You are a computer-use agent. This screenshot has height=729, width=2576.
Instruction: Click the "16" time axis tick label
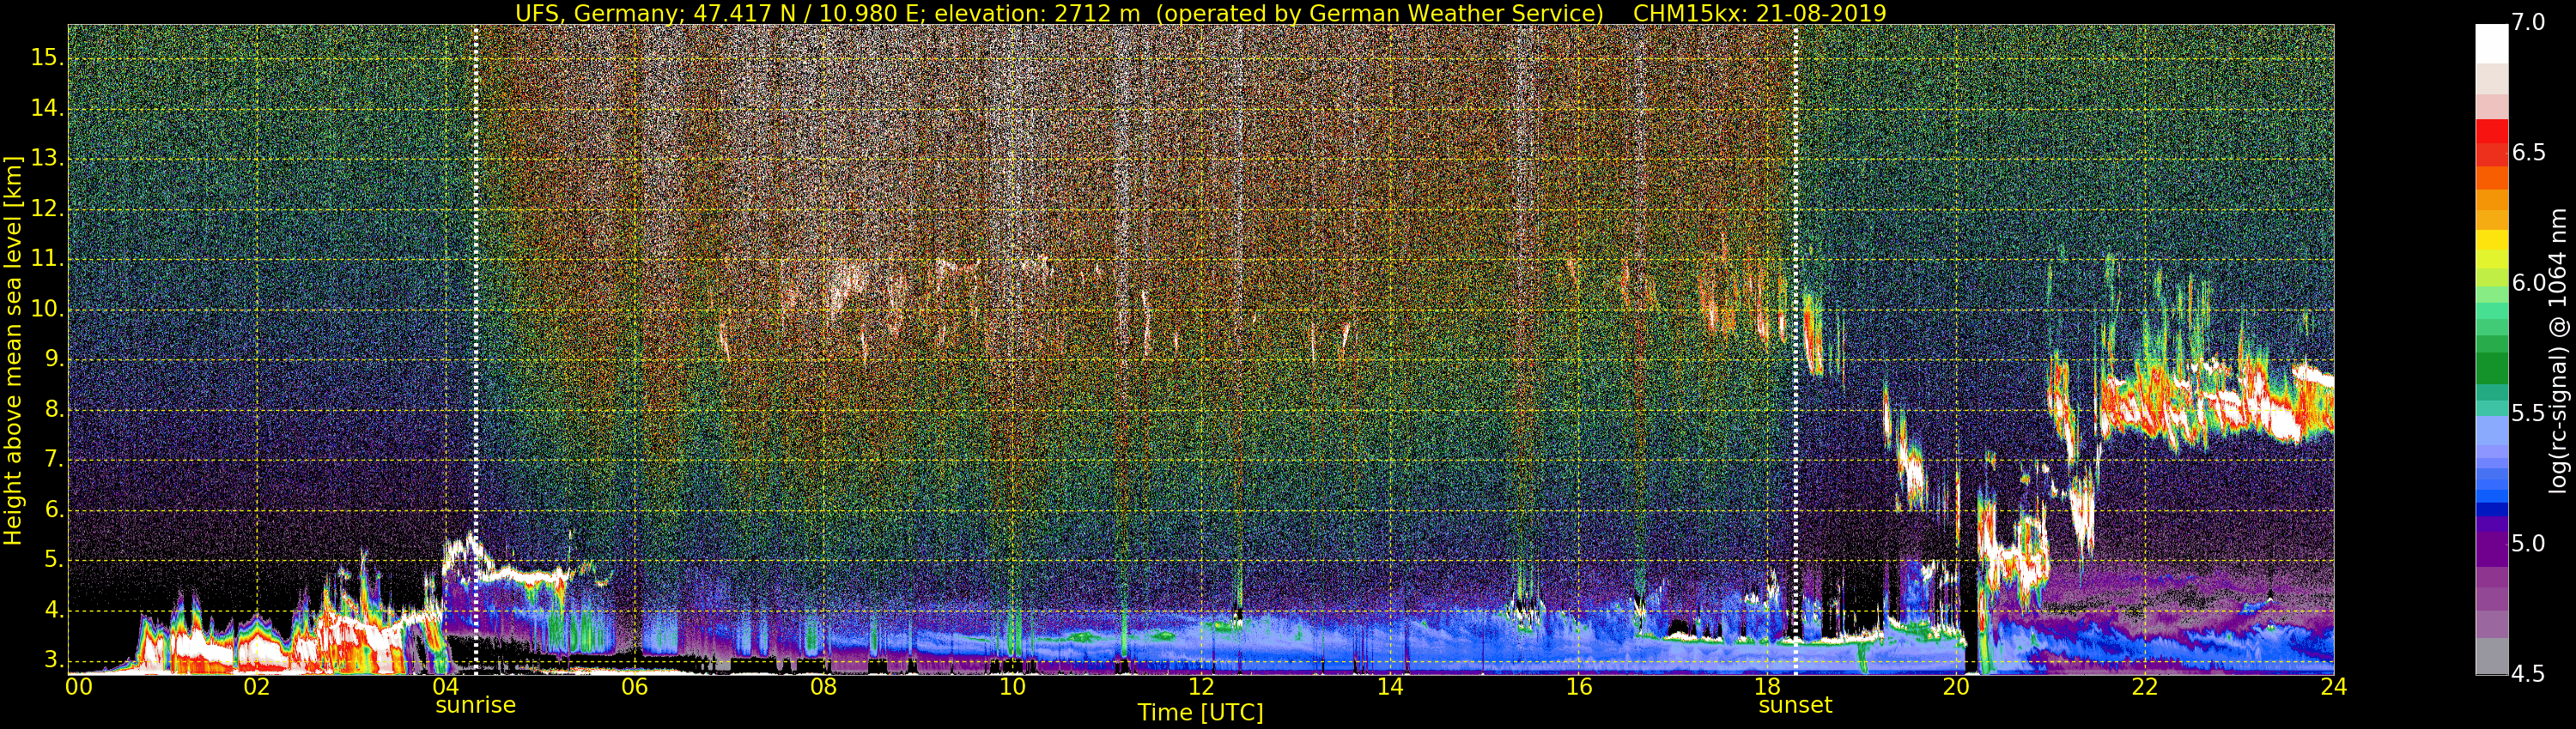(x=1579, y=687)
